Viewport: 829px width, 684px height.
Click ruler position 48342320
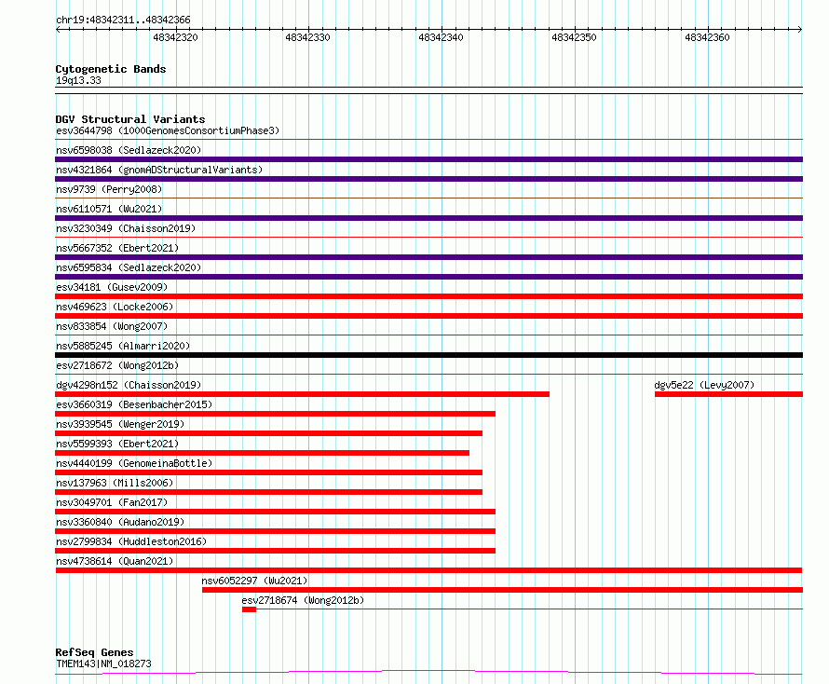click(175, 37)
